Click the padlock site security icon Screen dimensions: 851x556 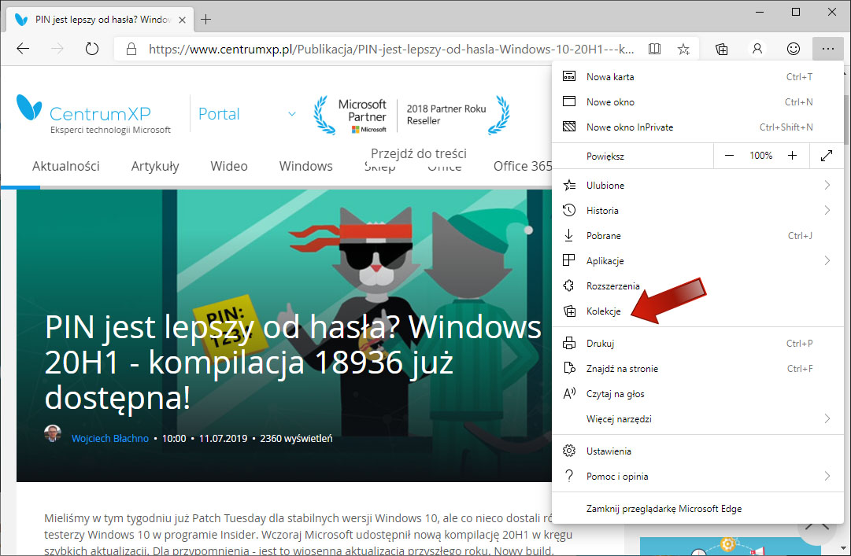point(131,50)
